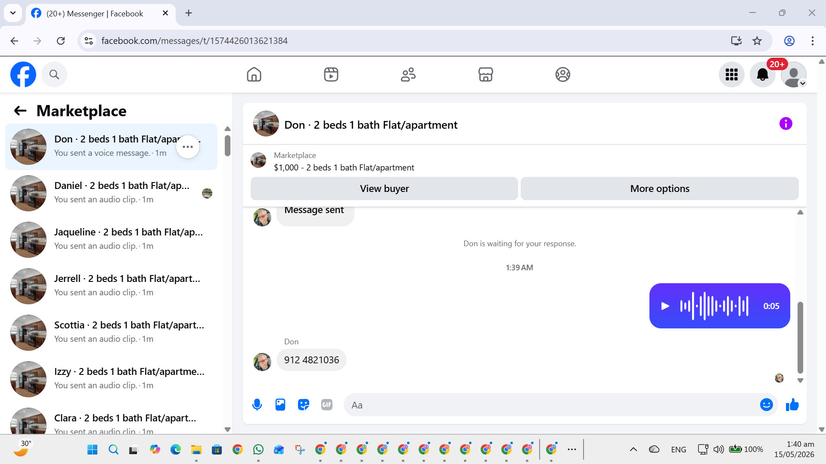Go to the Home feed icon

pos(254,74)
